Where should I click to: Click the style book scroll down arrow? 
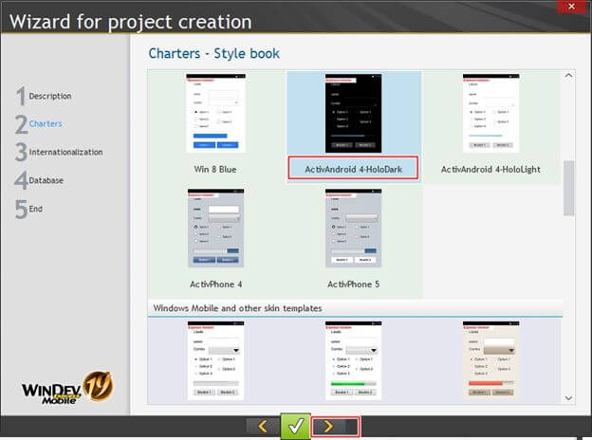pyautogui.click(x=568, y=398)
